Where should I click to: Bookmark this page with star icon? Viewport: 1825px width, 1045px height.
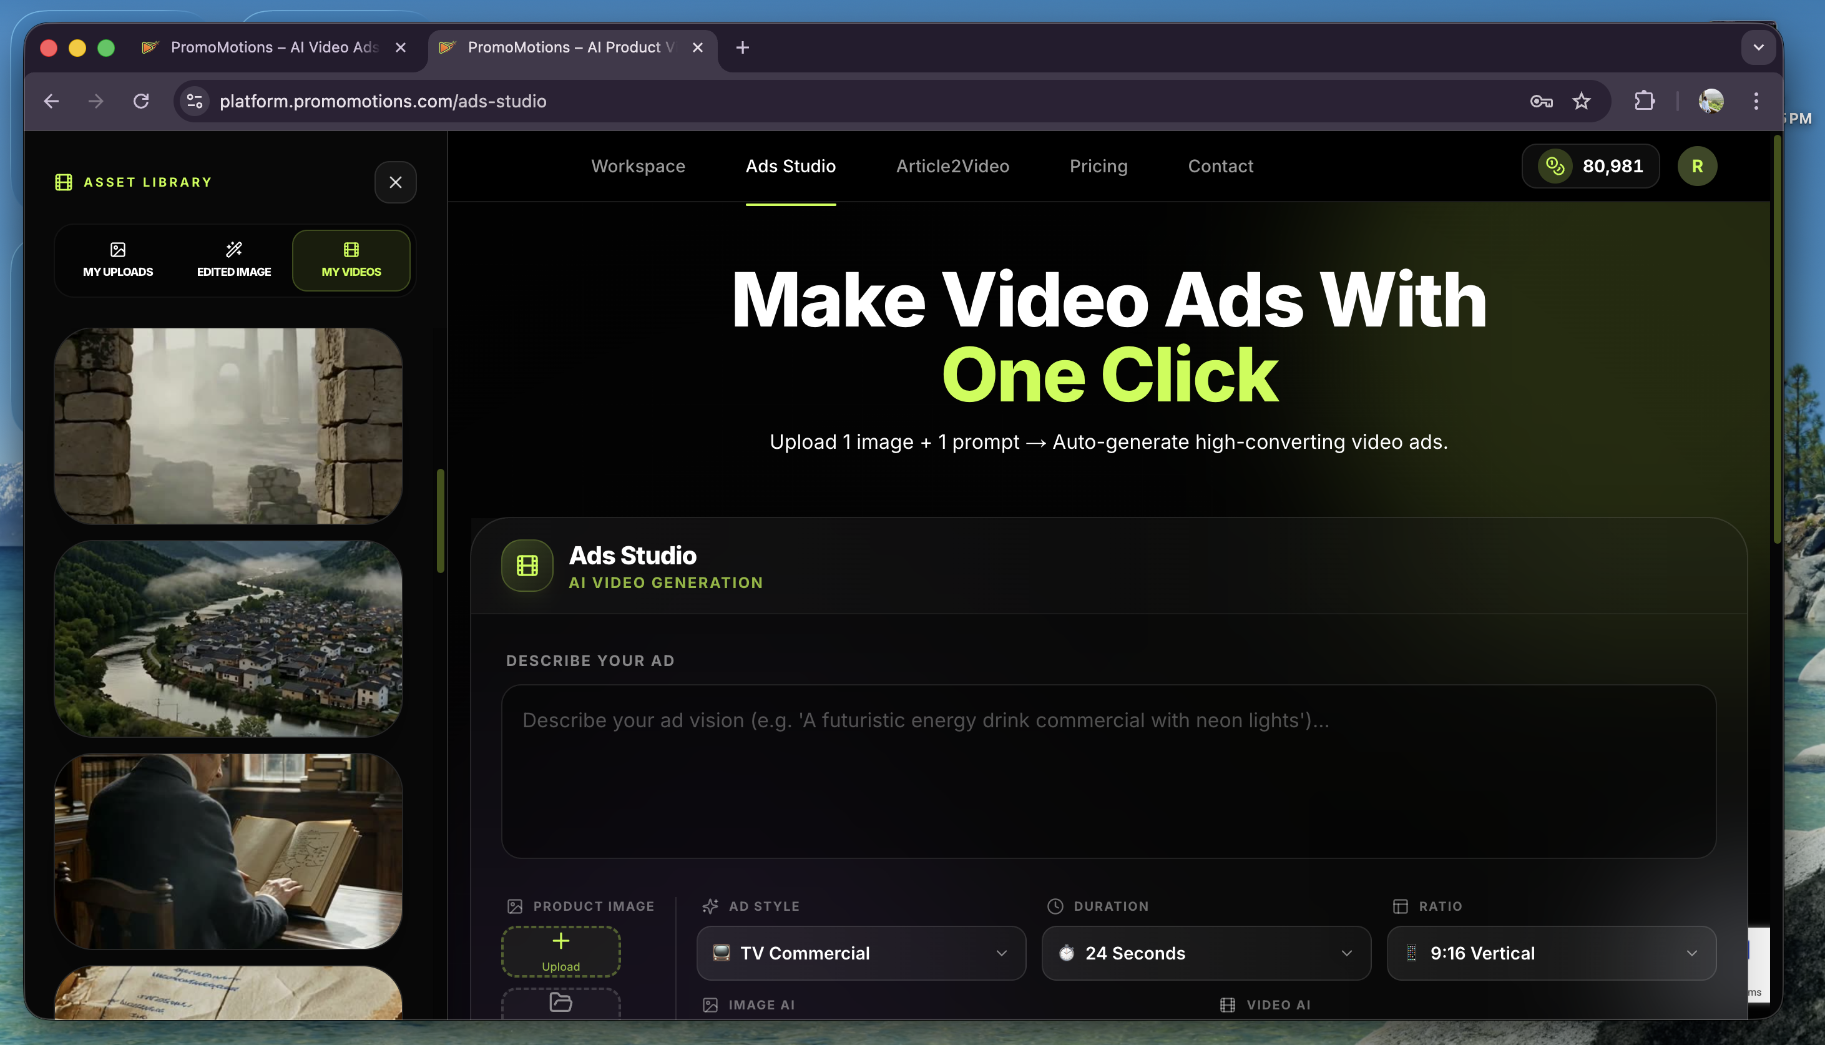click(x=1582, y=101)
